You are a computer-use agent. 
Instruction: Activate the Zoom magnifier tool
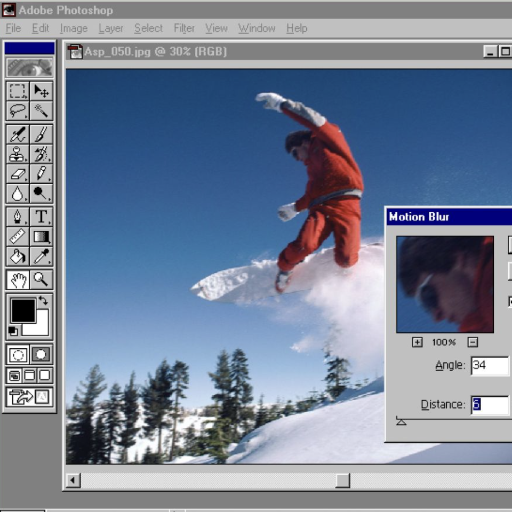tap(41, 279)
